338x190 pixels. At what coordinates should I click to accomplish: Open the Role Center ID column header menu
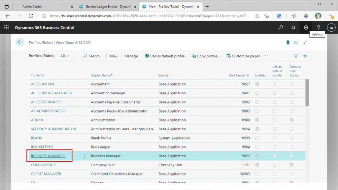click(x=239, y=75)
